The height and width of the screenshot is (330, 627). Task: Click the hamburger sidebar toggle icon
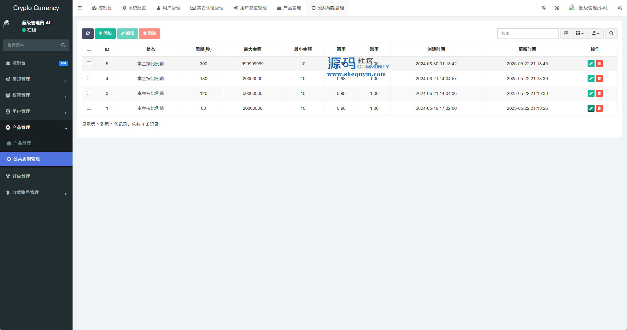(79, 8)
